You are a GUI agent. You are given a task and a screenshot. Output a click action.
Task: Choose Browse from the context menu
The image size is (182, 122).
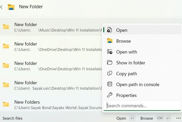coord(142,41)
